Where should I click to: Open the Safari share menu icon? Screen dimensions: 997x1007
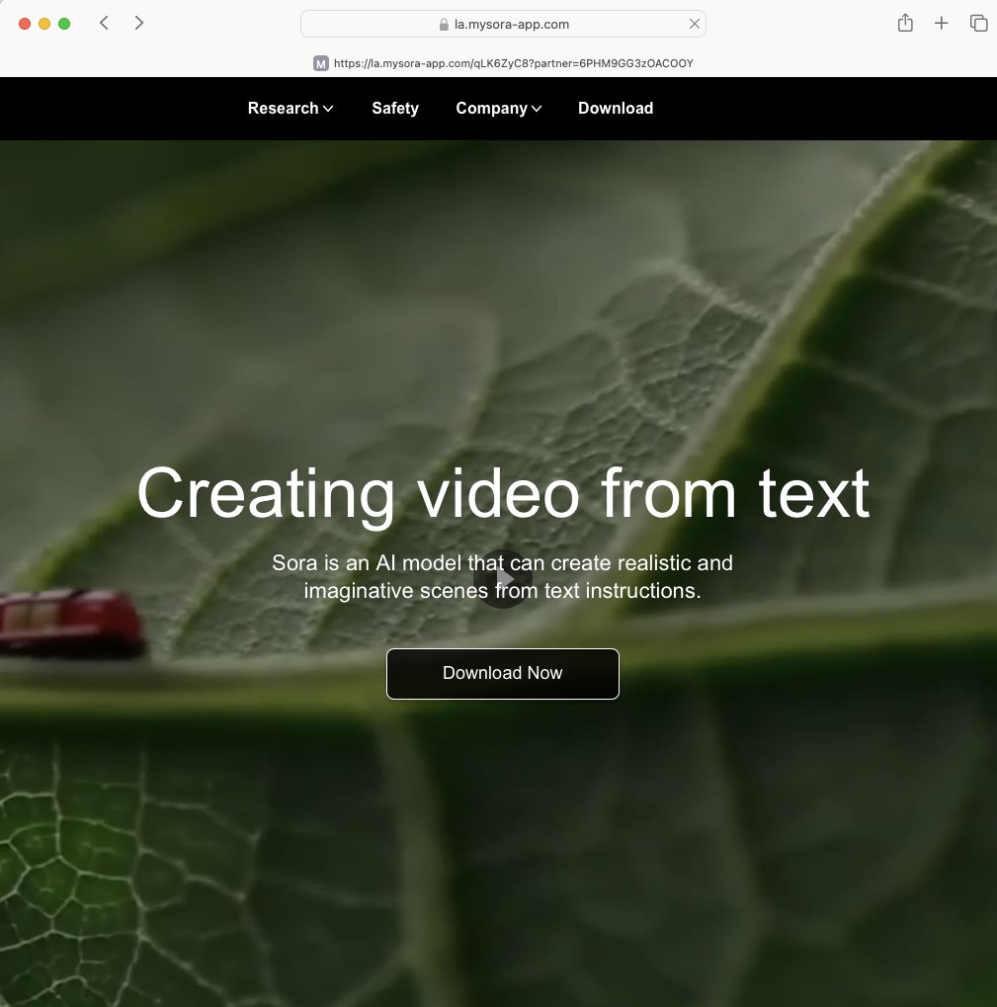(x=905, y=23)
